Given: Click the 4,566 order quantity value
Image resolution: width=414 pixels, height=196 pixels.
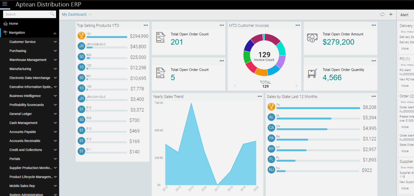Looking at the screenshot, I should point(332,77).
